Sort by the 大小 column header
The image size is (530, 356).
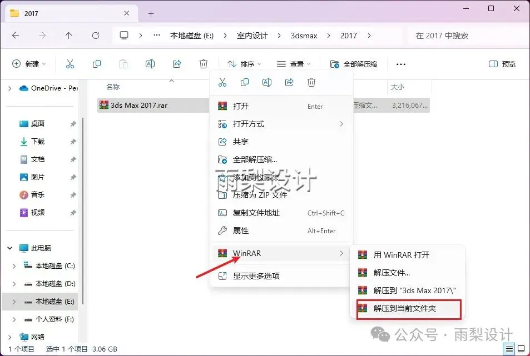coord(398,87)
